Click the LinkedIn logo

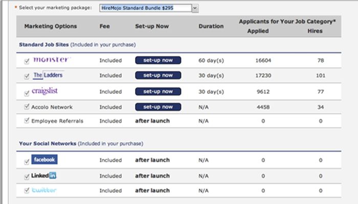coord(44,176)
